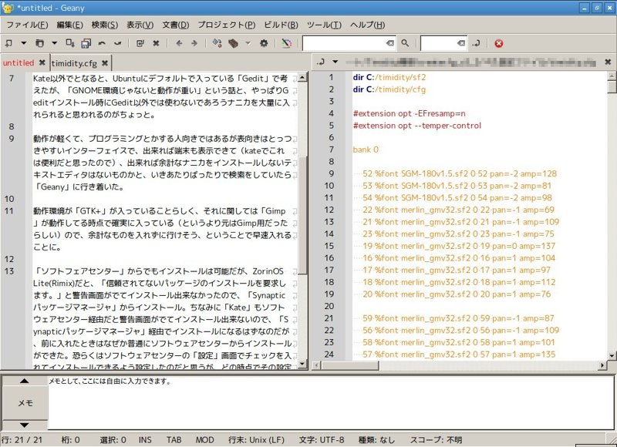Image resolution: width=617 pixels, height=447 pixels.
Task: Redo the edit via toolbar
Action: coord(118,43)
